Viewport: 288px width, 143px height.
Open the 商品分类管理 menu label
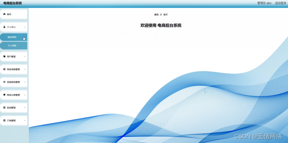[x=13, y=95]
